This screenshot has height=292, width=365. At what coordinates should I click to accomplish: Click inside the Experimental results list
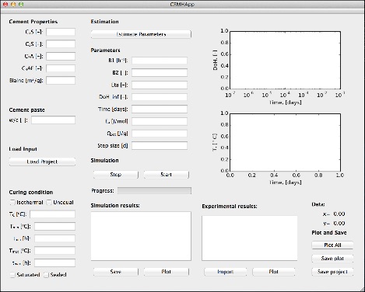coord(250,238)
